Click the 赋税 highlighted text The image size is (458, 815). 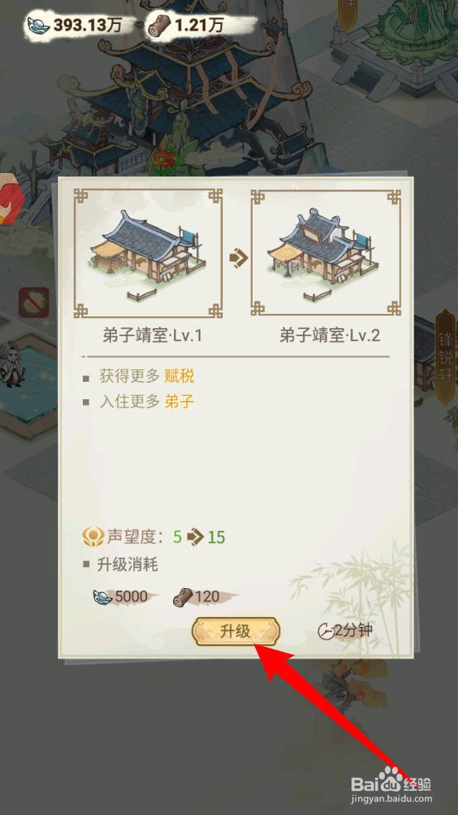[x=180, y=376]
